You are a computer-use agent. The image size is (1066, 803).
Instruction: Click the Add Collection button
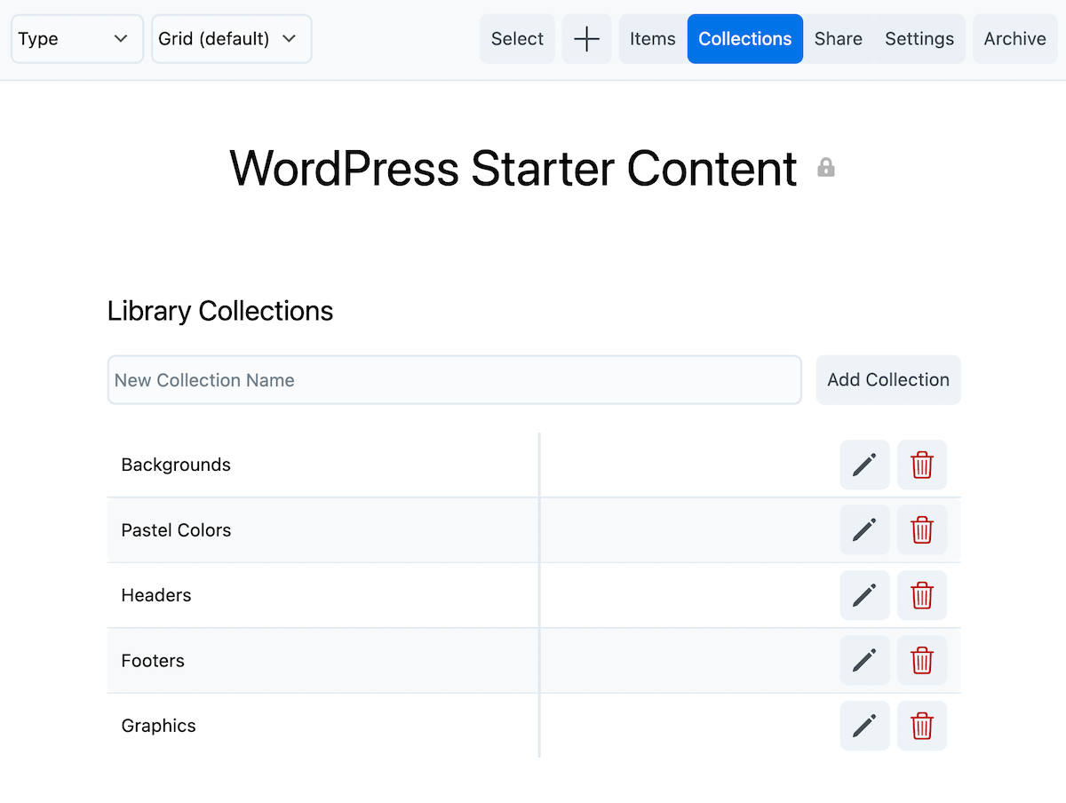click(888, 380)
